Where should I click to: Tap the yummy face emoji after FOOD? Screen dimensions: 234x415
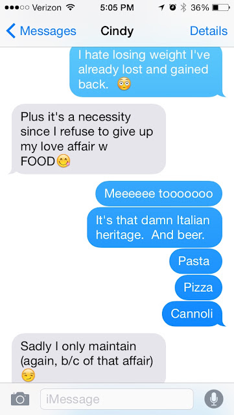pos(64,161)
